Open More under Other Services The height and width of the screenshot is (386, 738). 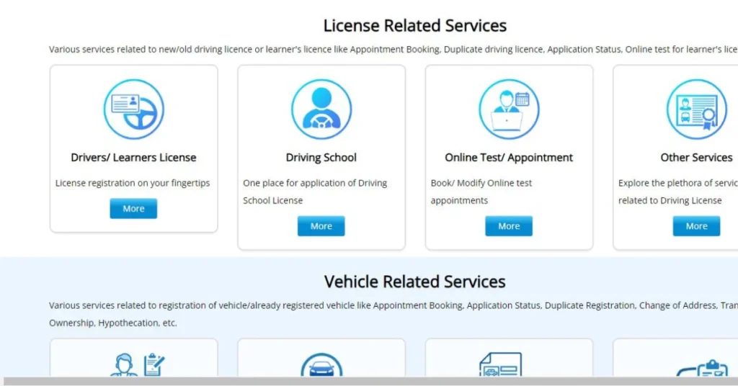[696, 226]
